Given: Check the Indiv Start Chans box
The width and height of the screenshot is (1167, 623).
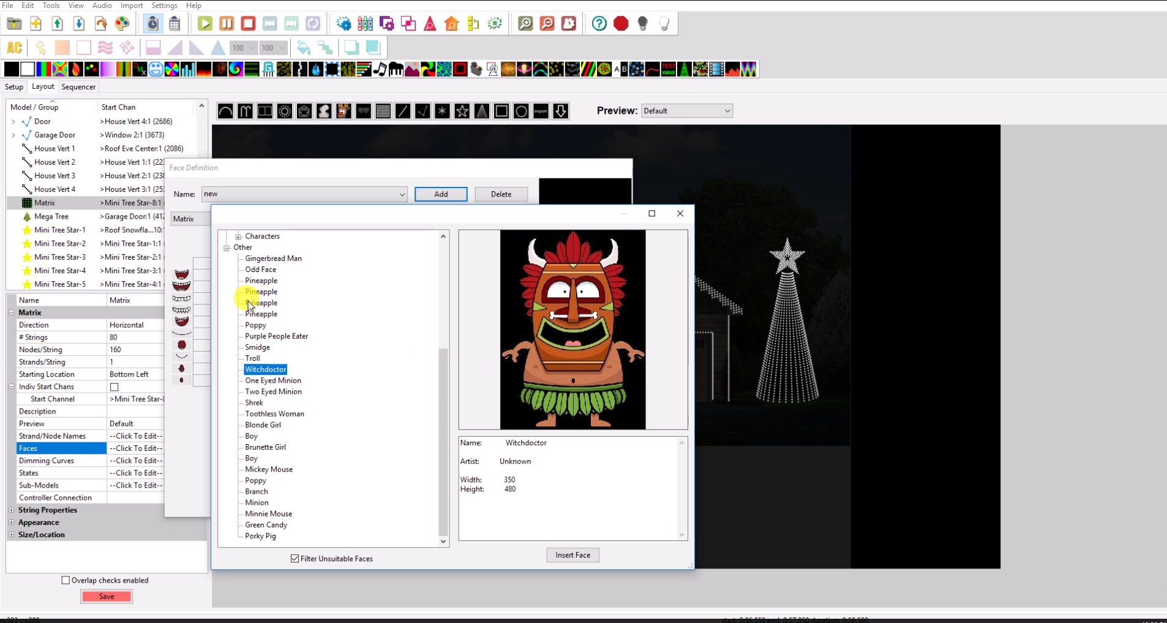Looking at the screenshot, I should [114, 387].
